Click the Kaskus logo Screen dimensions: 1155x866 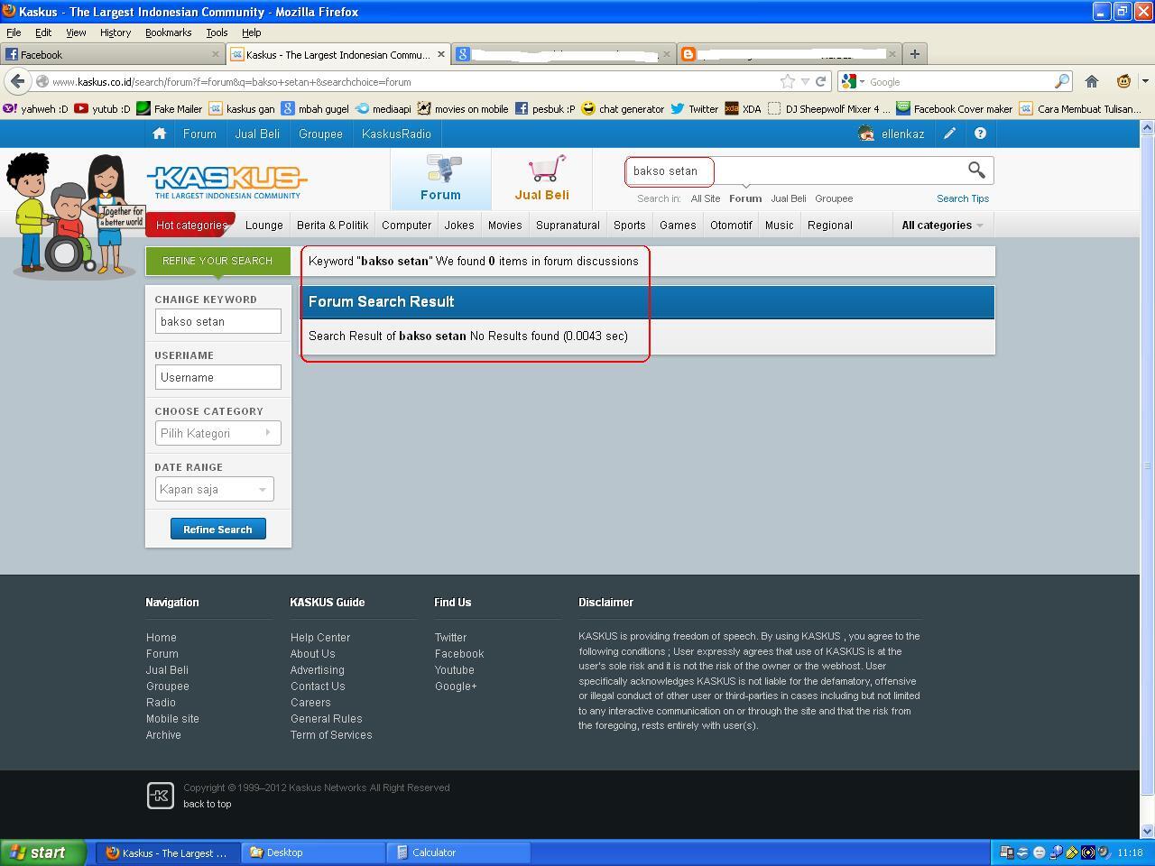[227, 182]
